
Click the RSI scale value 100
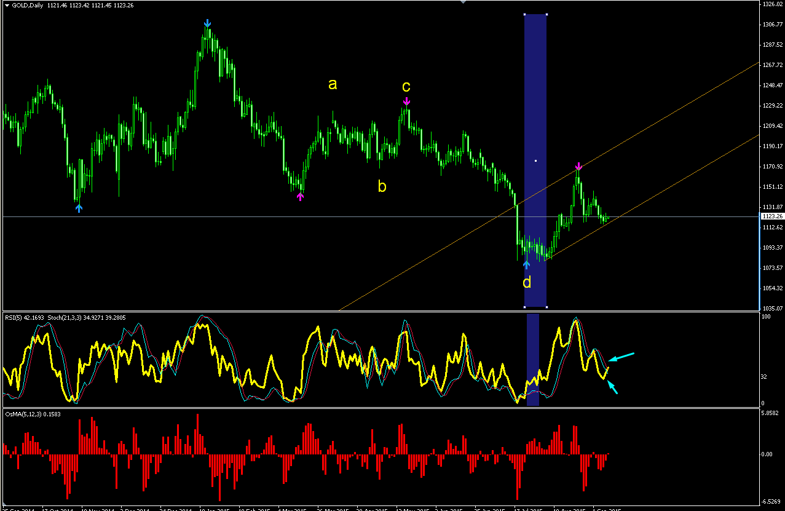point(766,316)
